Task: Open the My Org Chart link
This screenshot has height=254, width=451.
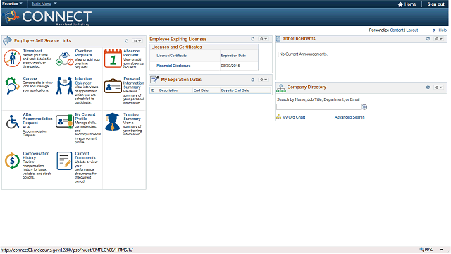Action: 294,117
